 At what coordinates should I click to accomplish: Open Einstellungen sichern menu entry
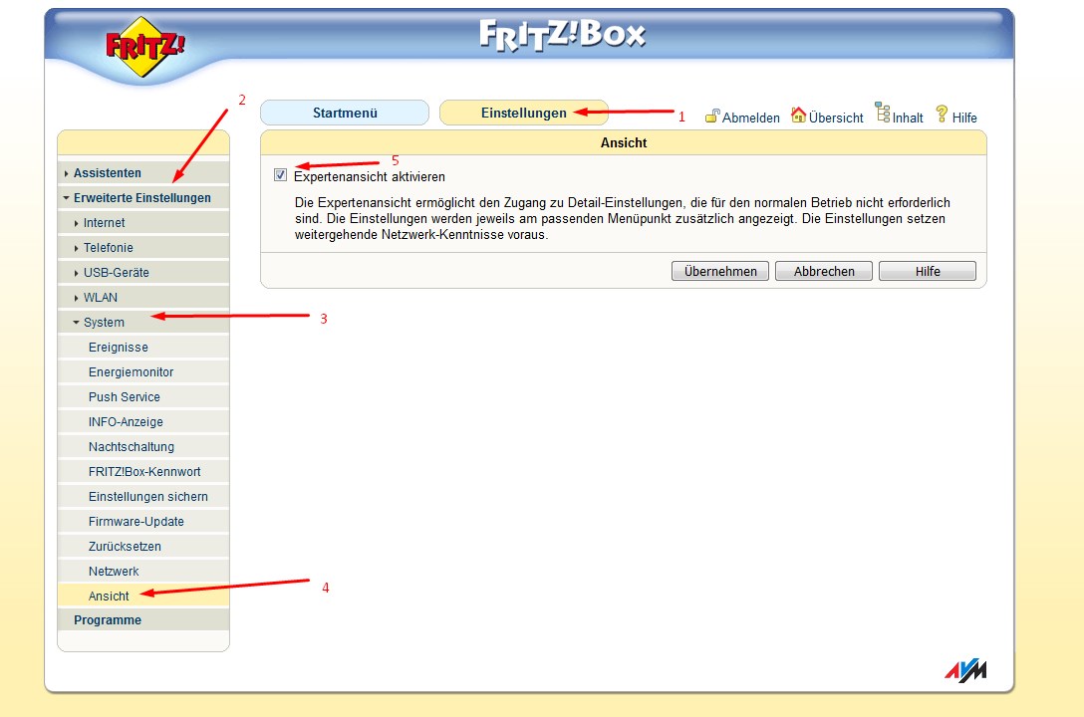coord(143,496)
